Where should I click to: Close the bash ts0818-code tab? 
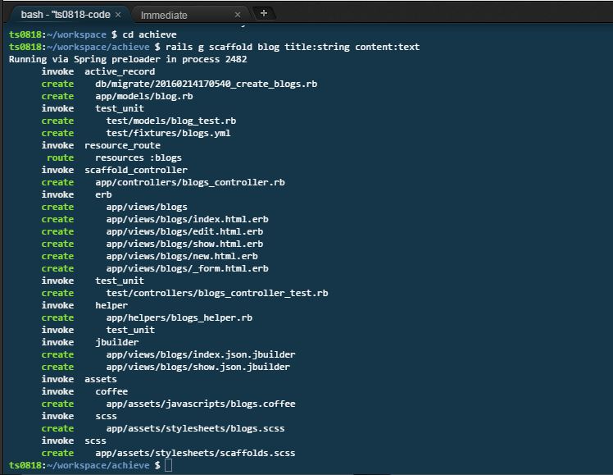[x=118, y=15]
